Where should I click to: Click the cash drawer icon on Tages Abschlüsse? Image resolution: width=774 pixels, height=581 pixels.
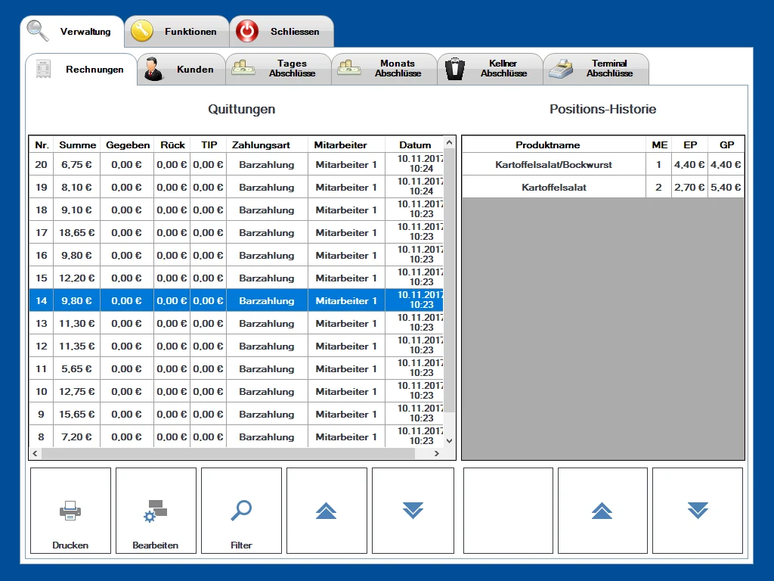coord(245,67)
